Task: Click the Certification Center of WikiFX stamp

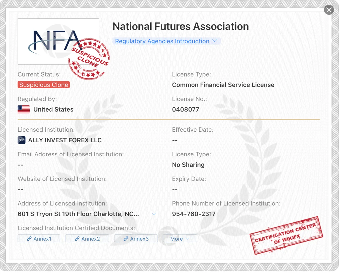Action: [x=286, y=235]
